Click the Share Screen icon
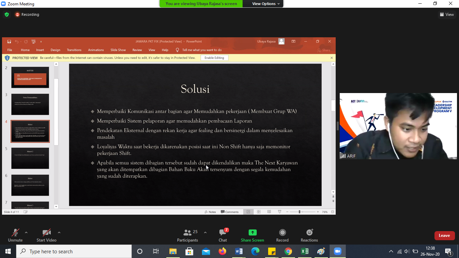This screenshot has width=459, height=258. pyautogui.click(x=252, y=233)
